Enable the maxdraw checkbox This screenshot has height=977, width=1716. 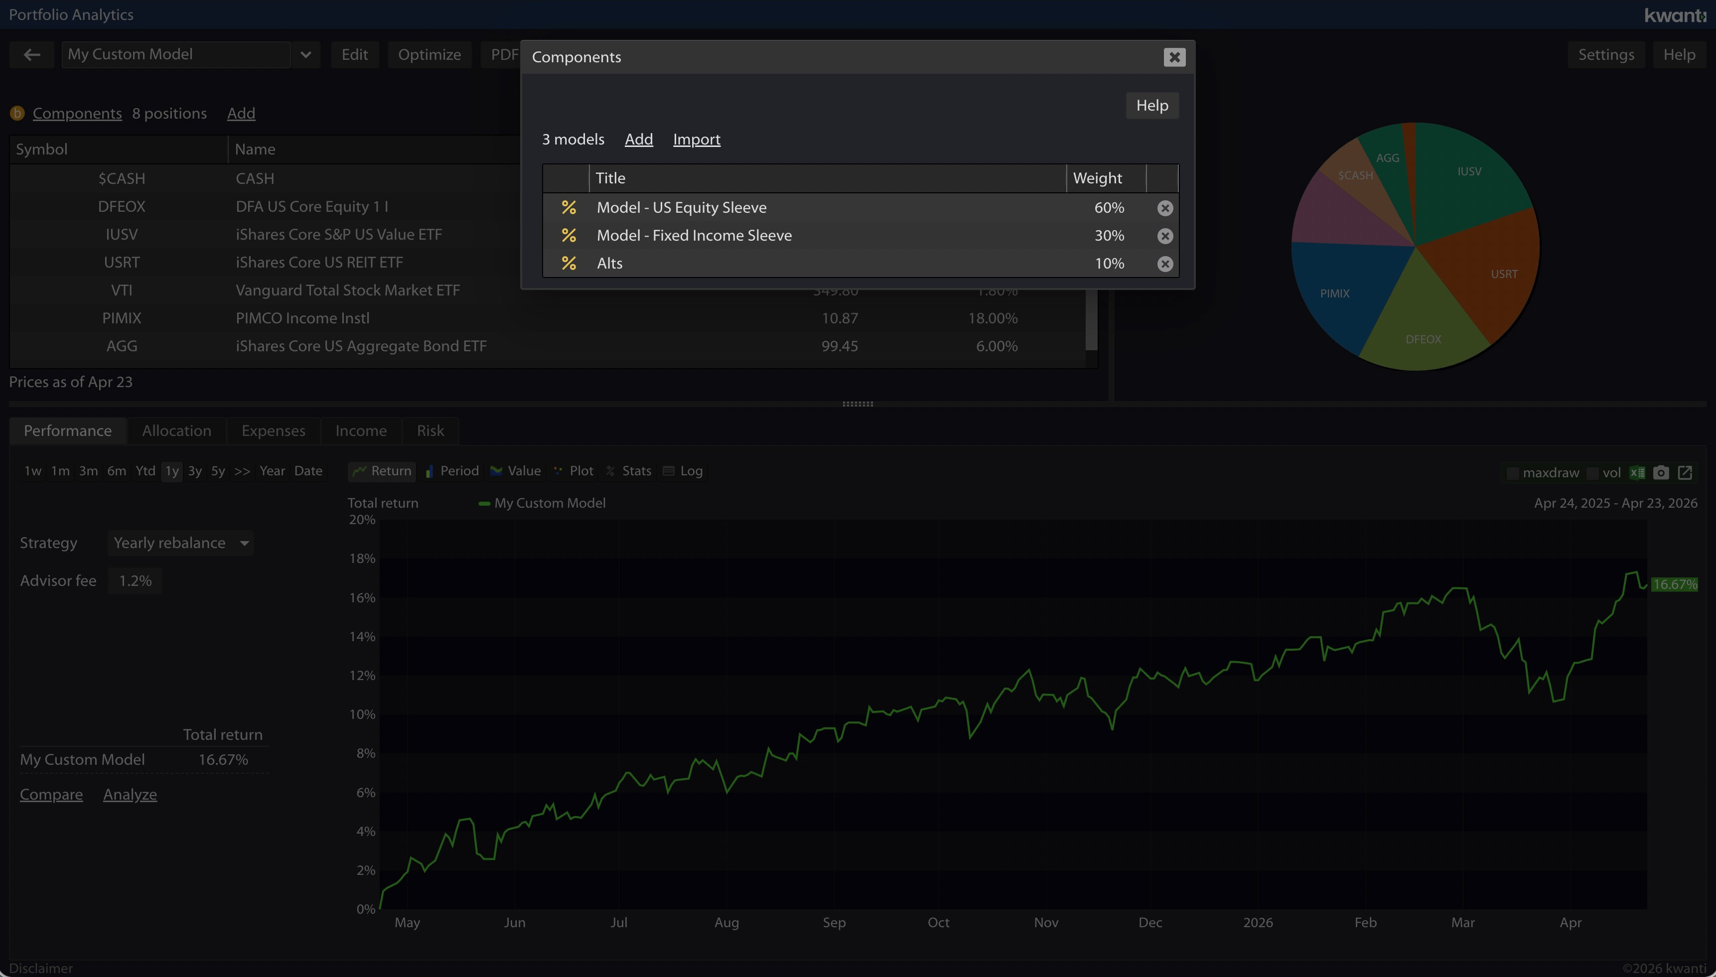tap(1513, 473)
